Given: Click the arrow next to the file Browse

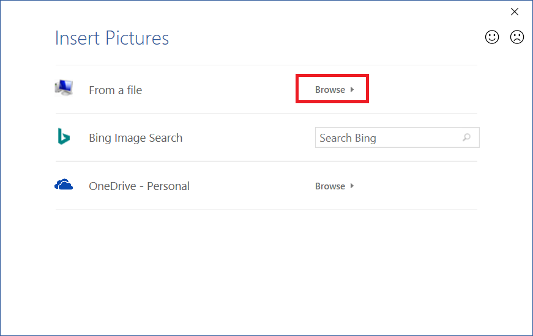Looking at the screenshot, I should coord(352,90).
